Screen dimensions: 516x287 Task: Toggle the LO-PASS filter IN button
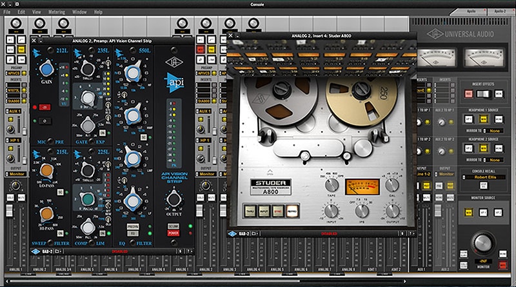click(x=60, y=192)
